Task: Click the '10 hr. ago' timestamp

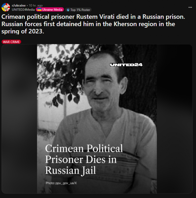Action: coord(36,6)
